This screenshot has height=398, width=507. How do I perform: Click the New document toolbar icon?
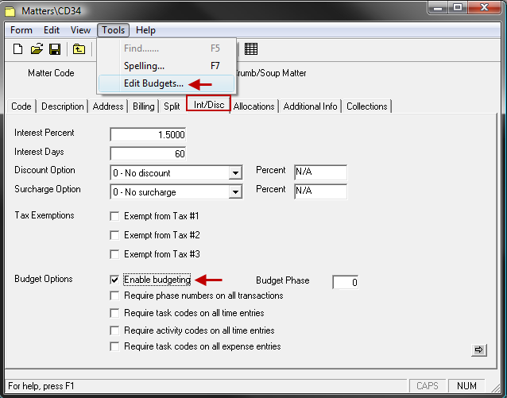tap(17, 49)
